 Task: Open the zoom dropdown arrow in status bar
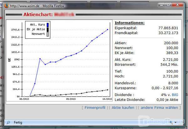(176, 122)
